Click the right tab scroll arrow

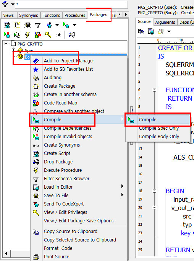[126, 15]
